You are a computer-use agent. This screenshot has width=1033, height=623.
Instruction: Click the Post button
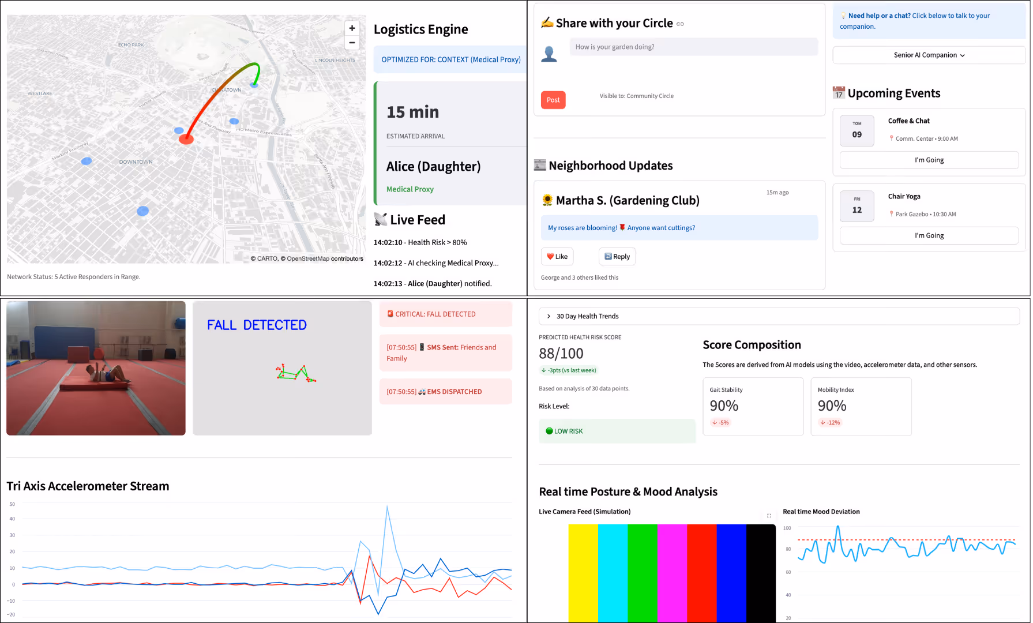coord(553,100)
